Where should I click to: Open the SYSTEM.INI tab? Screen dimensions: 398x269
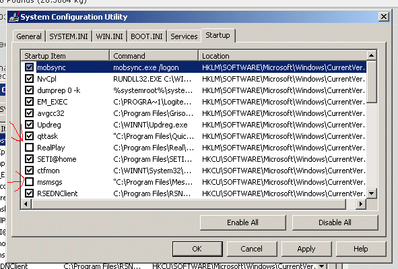pyautogui.click(x=69, y=36)
